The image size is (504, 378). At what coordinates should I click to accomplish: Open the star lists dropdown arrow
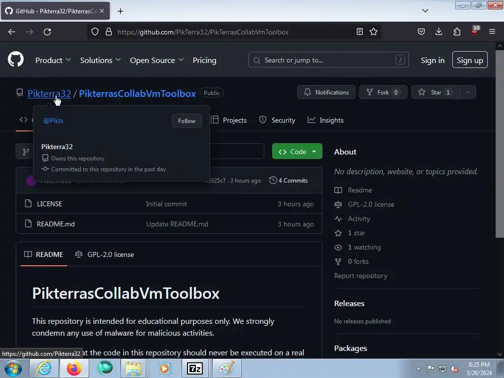(468, 92)
